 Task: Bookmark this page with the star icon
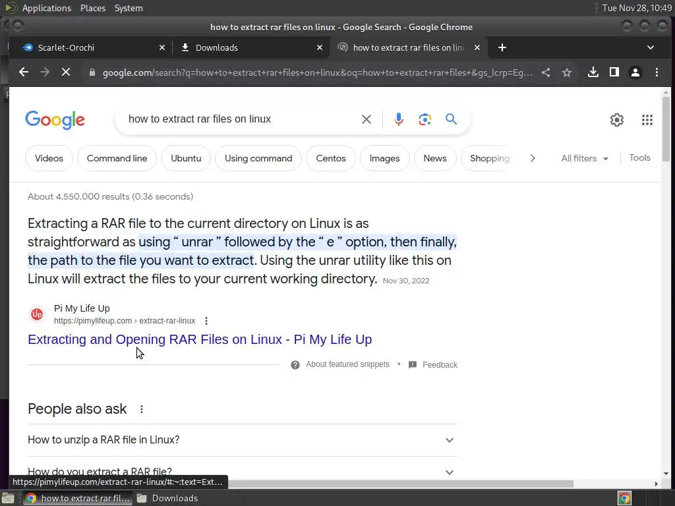(x=567, y=72)
